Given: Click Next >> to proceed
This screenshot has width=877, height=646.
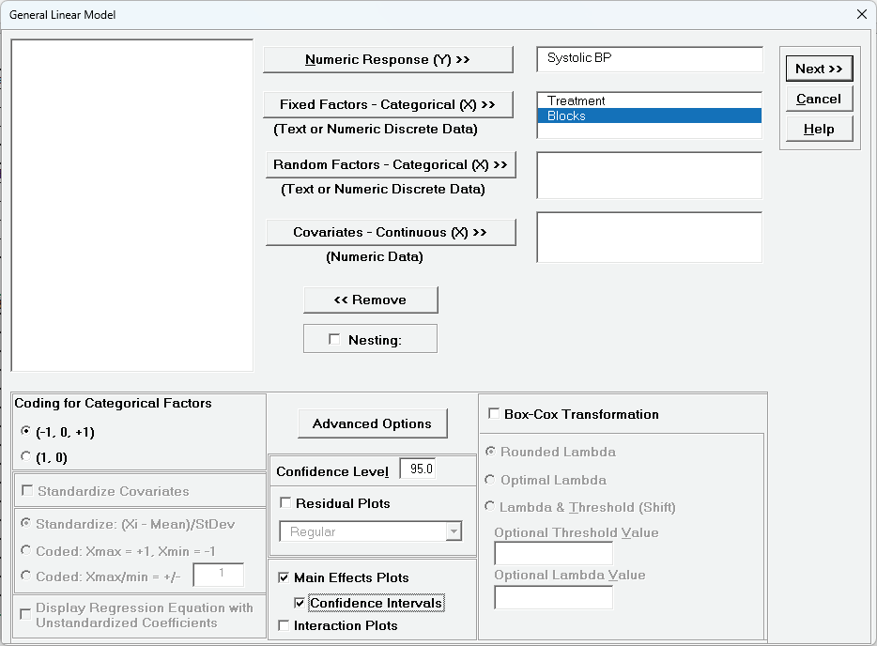Looking at the screenshot, I should (x=818, y=69).
